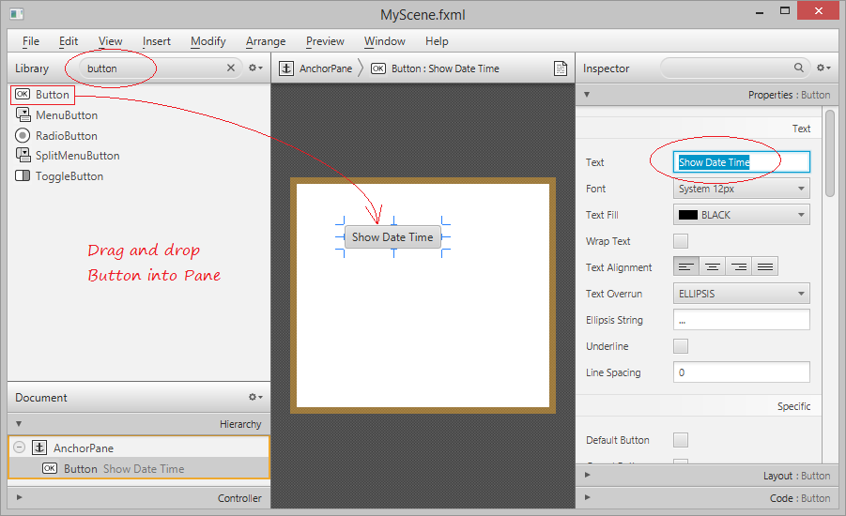Viewport: 846px width, 516px height.
Task: Set text alignment to center
Action: pos(712,266)
